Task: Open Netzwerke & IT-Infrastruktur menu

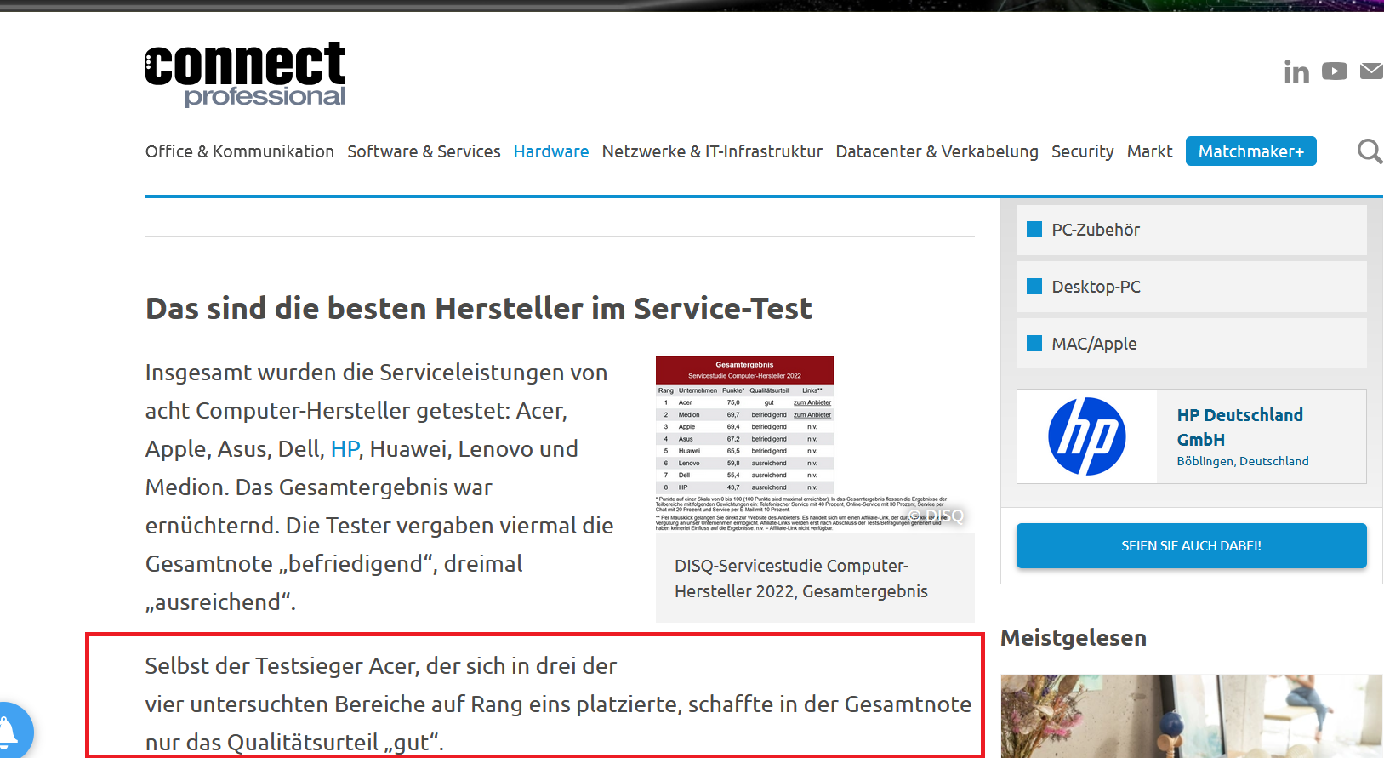Action: [712, 151]
